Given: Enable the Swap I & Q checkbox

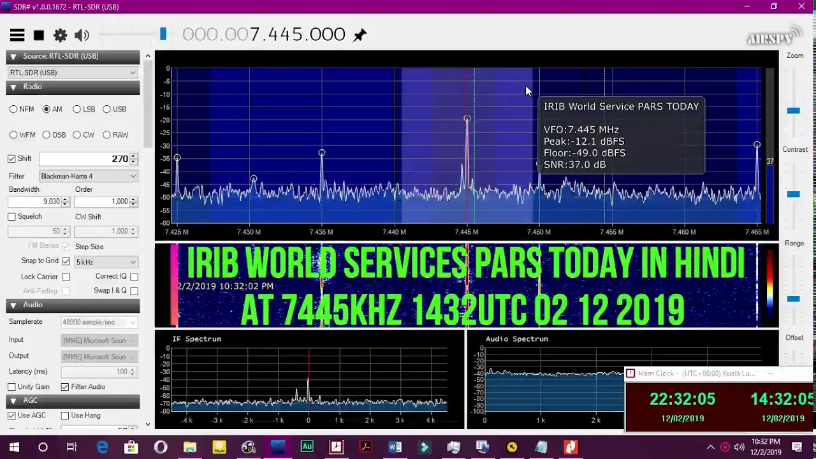Looking at the screenshot, I should [134, 291].
